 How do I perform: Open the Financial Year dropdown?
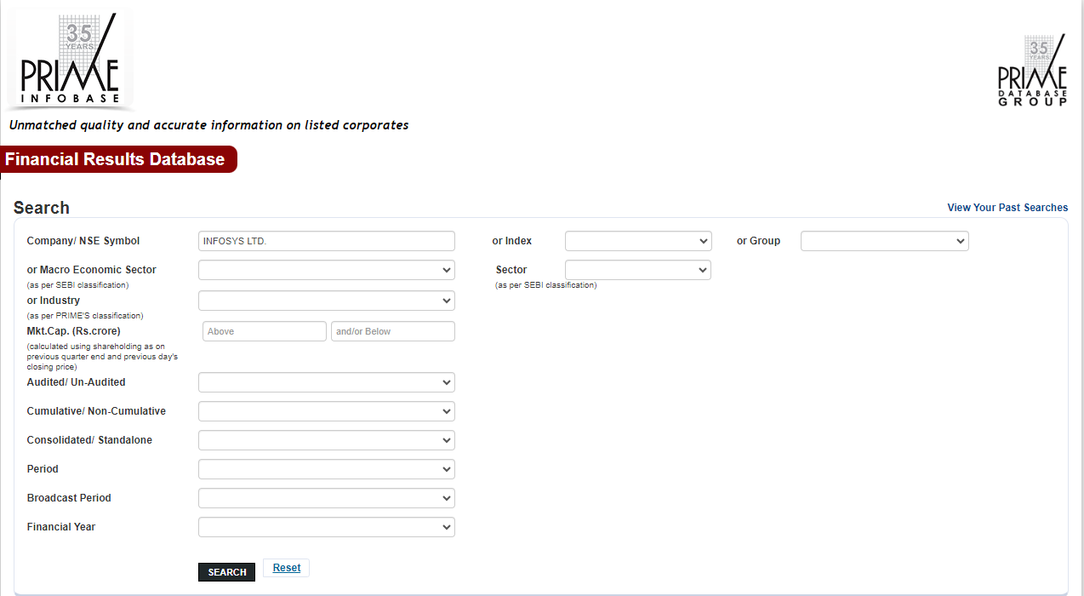326,527
